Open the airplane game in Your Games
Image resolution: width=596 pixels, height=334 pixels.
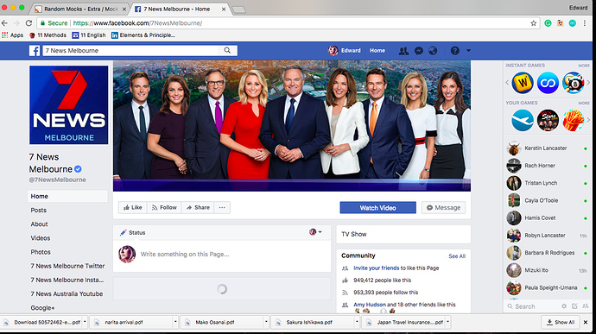click(x=523, y=120)
